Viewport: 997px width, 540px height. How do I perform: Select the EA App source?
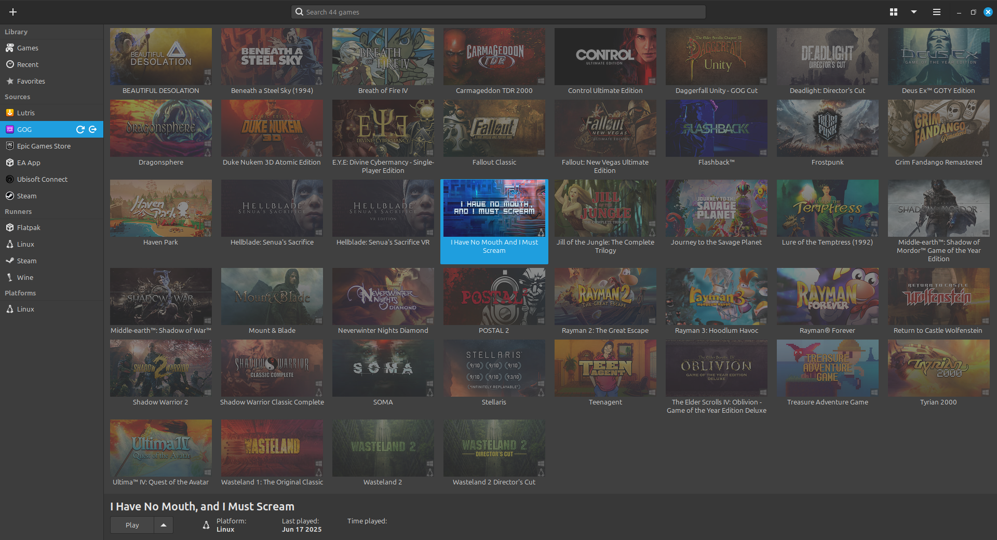coord(51,163)
